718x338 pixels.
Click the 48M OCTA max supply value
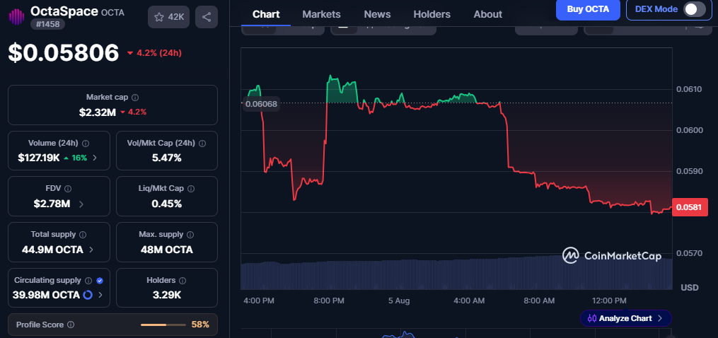pos(167,250)
